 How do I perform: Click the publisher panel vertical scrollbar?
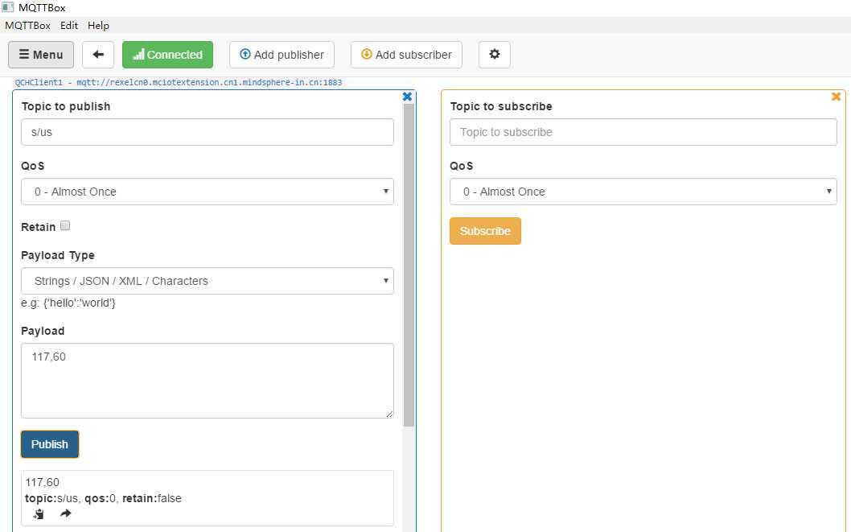coord(409,266)
